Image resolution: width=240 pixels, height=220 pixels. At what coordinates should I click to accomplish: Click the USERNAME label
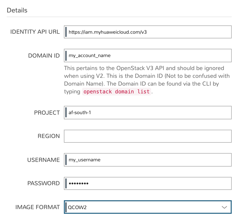[43, 160]
